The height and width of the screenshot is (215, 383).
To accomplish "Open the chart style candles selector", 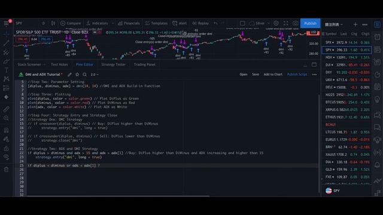I will click(x=53, y=23).
